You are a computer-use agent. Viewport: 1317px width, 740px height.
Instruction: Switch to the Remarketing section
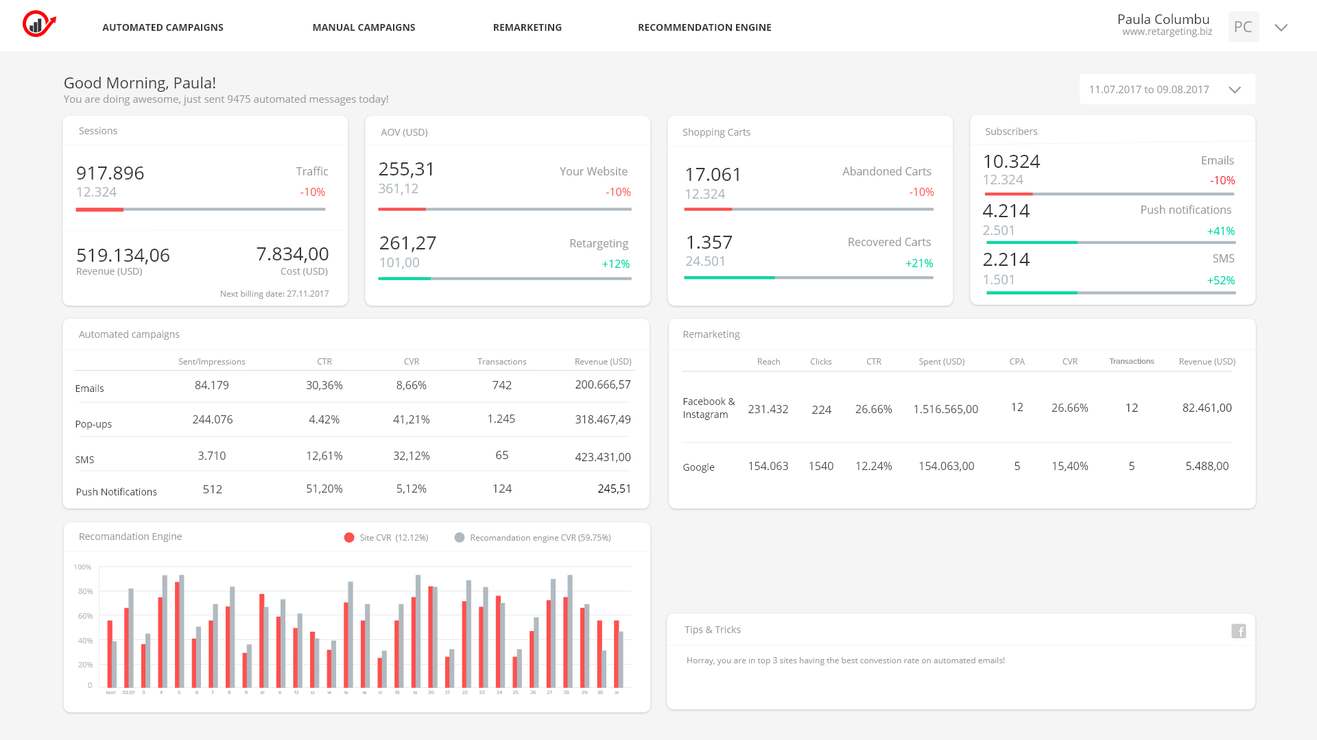pyautogui.click(x=527, y=27)
